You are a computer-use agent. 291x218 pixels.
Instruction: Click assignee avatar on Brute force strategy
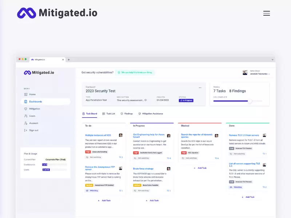[x=168, y=169]
